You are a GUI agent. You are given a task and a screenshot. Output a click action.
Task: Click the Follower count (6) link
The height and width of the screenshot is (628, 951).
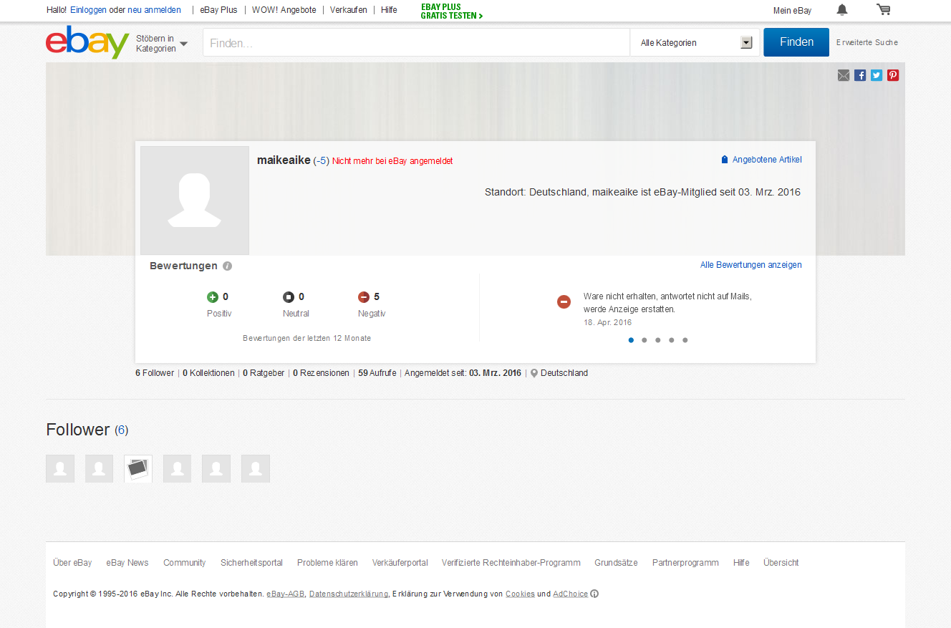(122, 430)
